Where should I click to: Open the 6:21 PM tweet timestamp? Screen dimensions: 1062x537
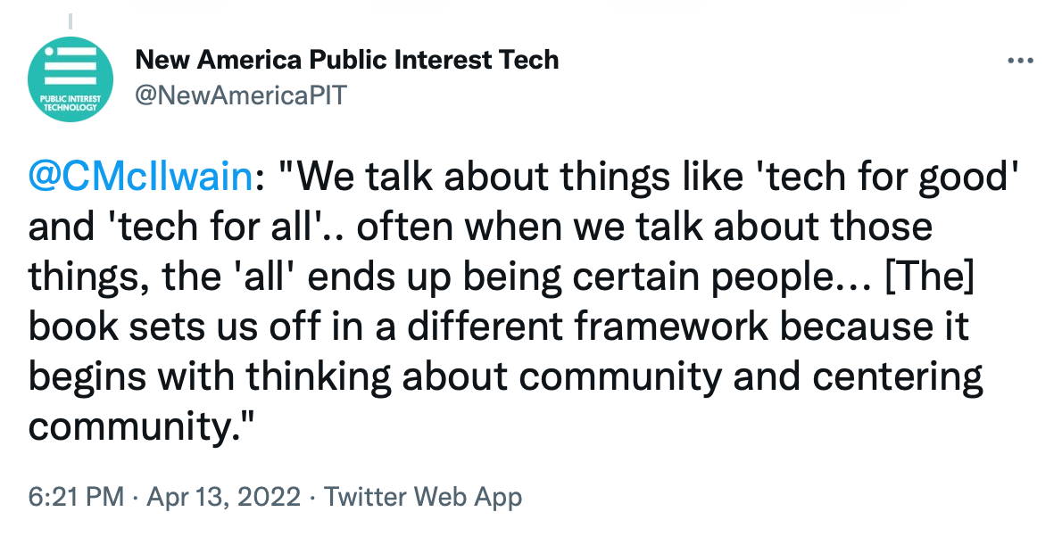[x=76, y=497]
